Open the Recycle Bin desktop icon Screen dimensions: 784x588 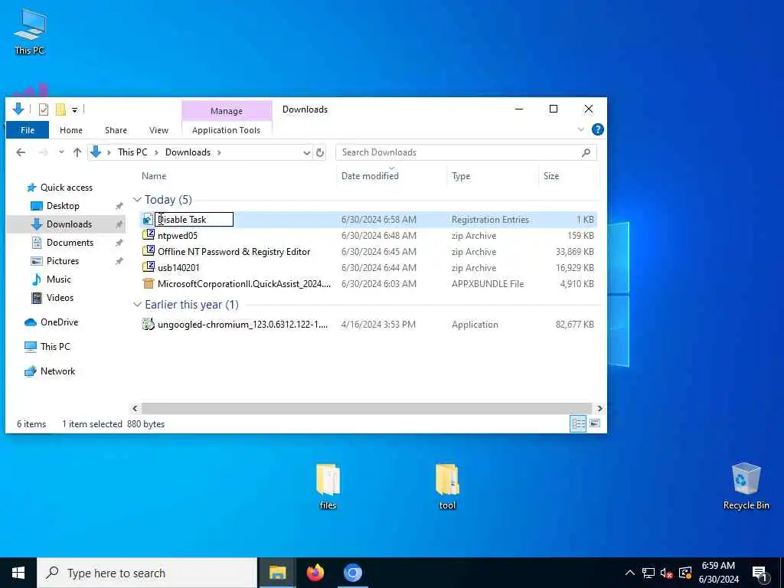(746, 485)
